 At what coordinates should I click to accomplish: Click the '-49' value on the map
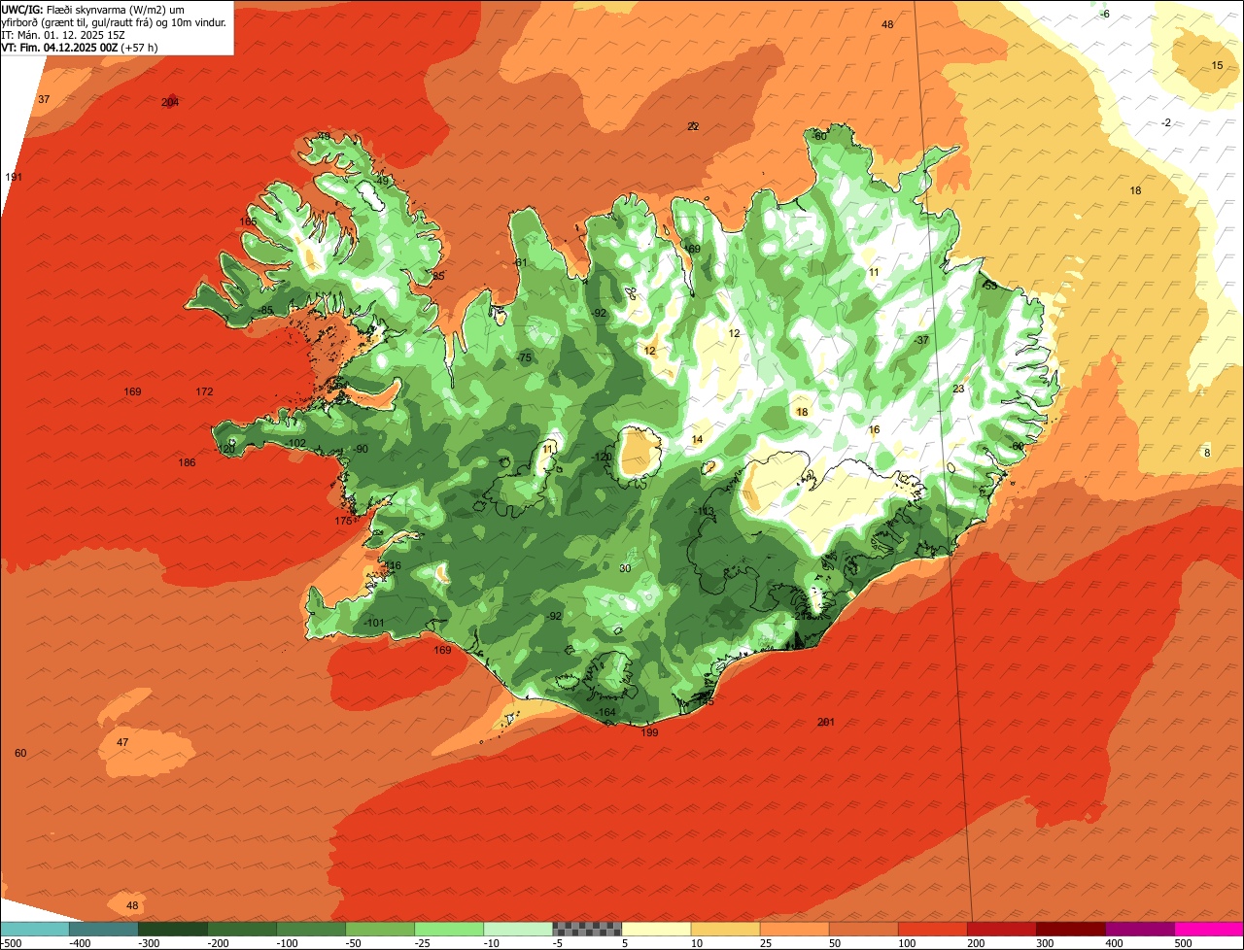click(381, 181)
